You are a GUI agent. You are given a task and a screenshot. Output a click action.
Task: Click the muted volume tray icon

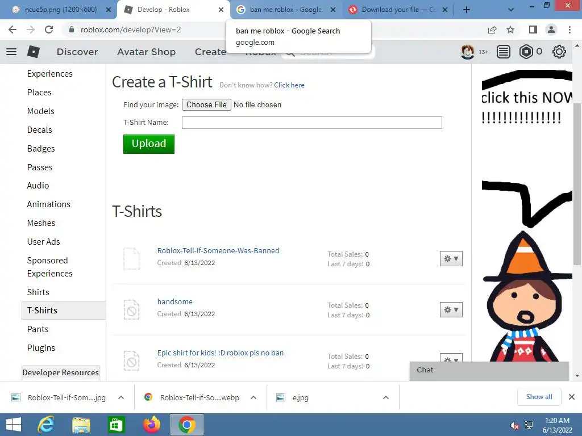[x=514, y=425]
